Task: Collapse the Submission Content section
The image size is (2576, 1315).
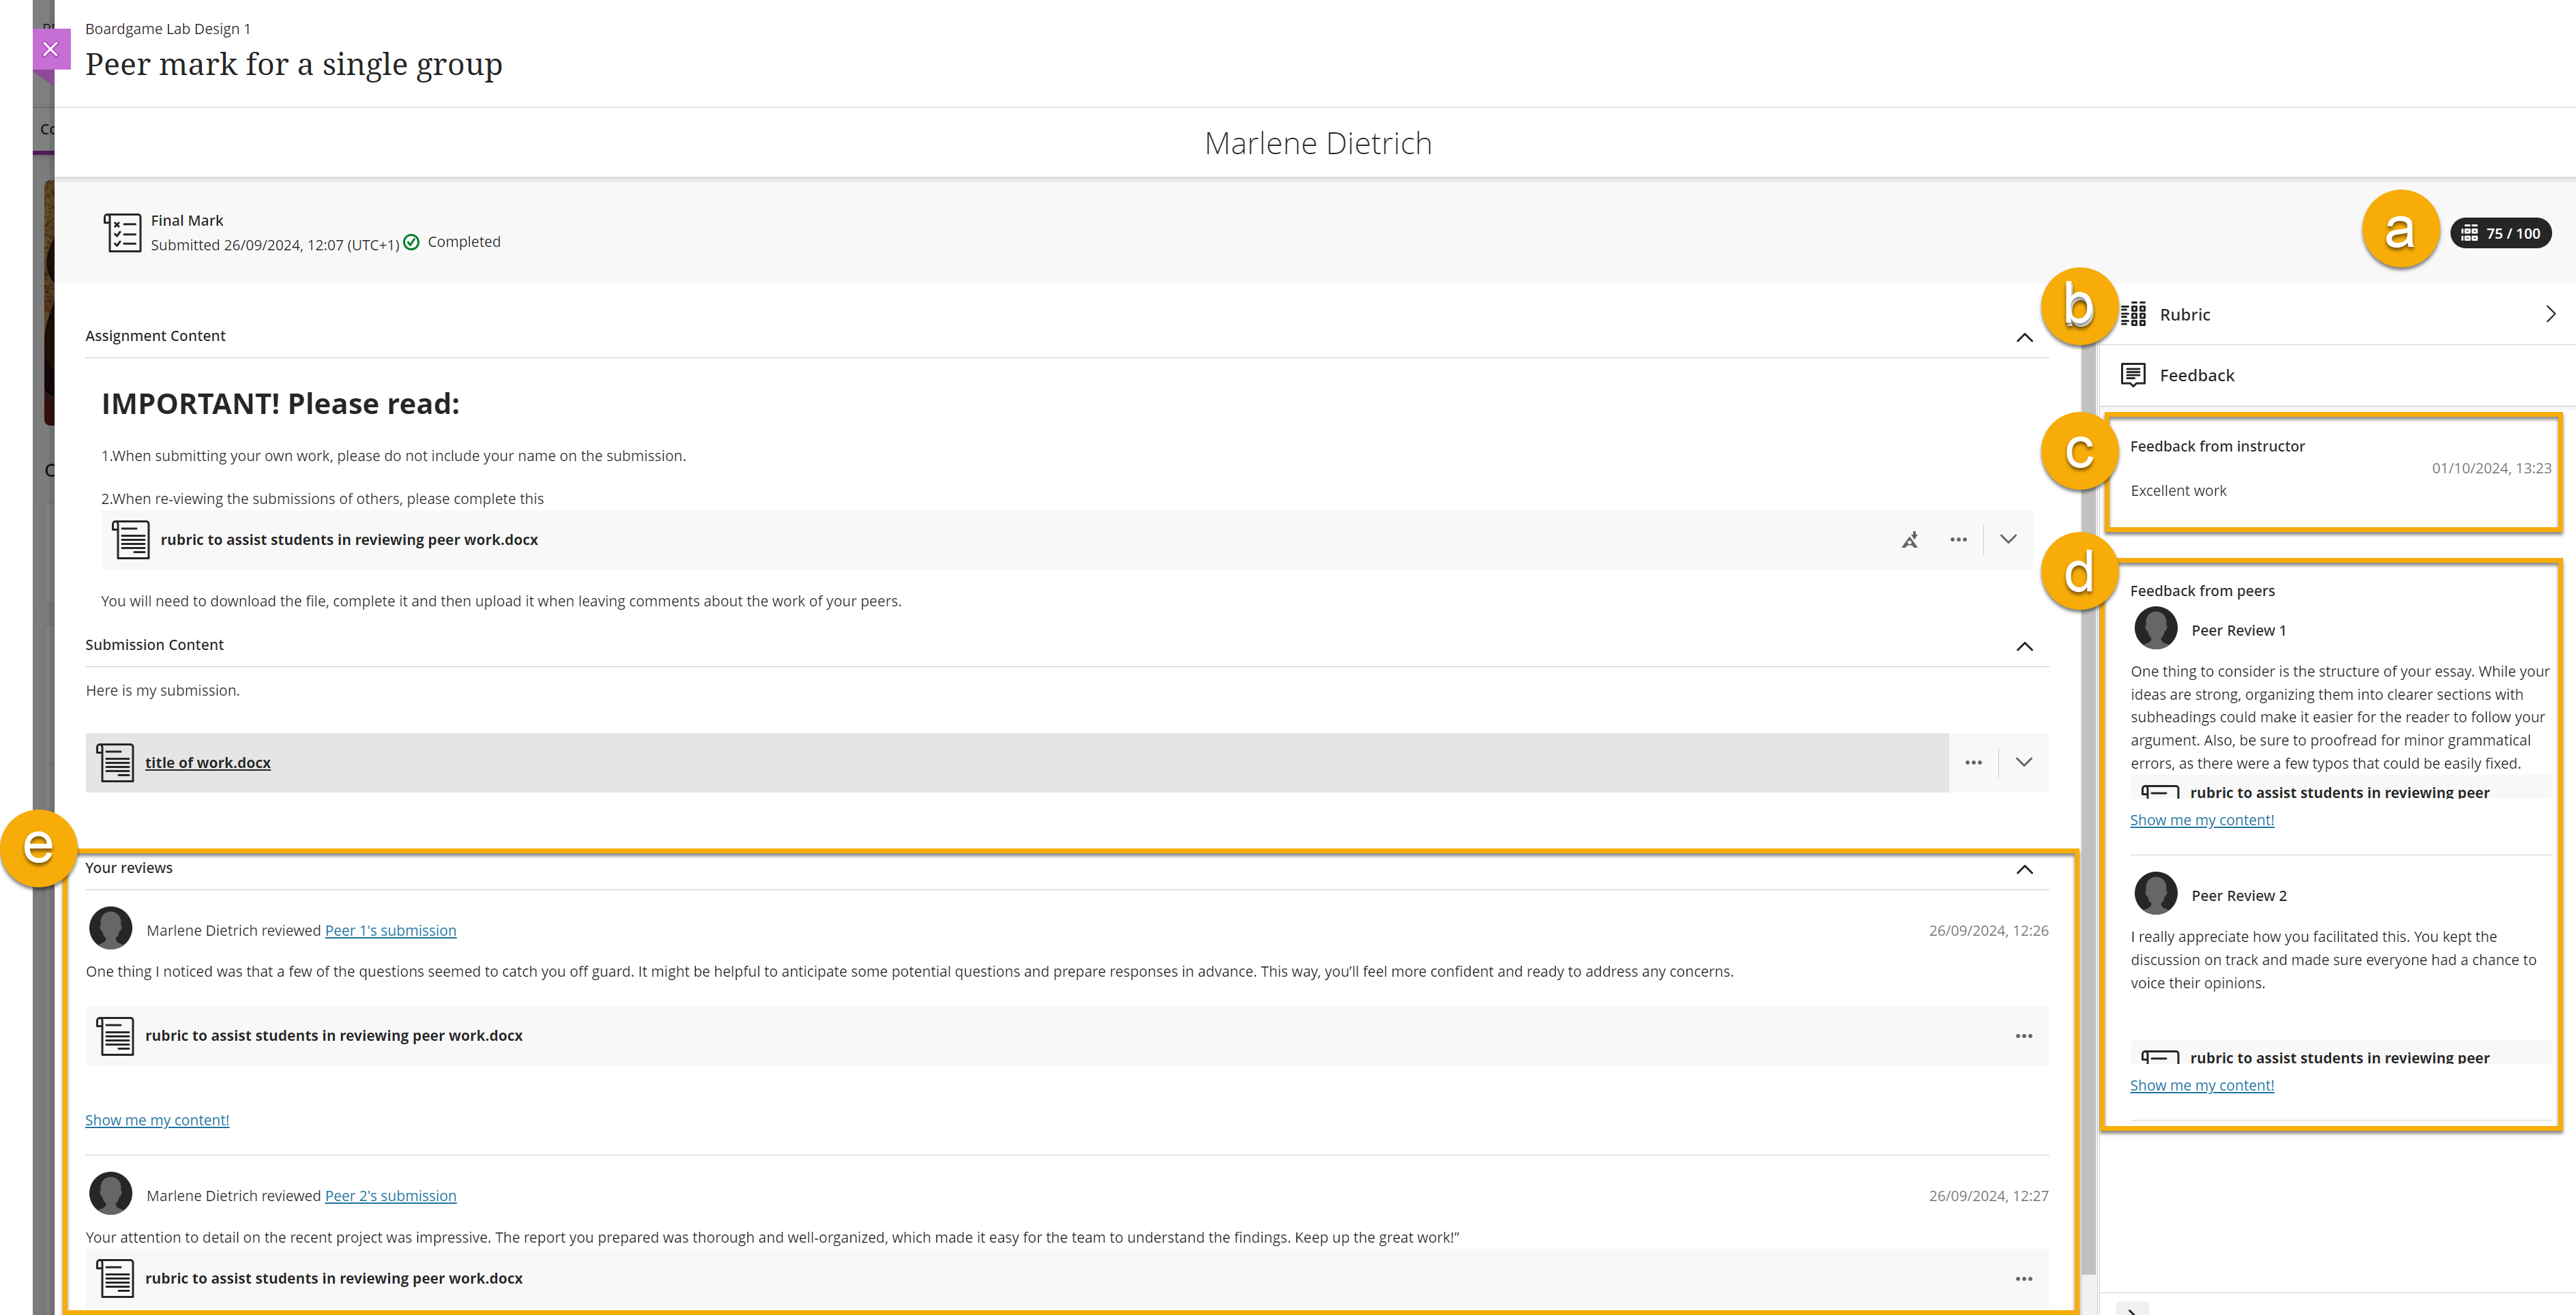Action: (x=2024, y=646)
